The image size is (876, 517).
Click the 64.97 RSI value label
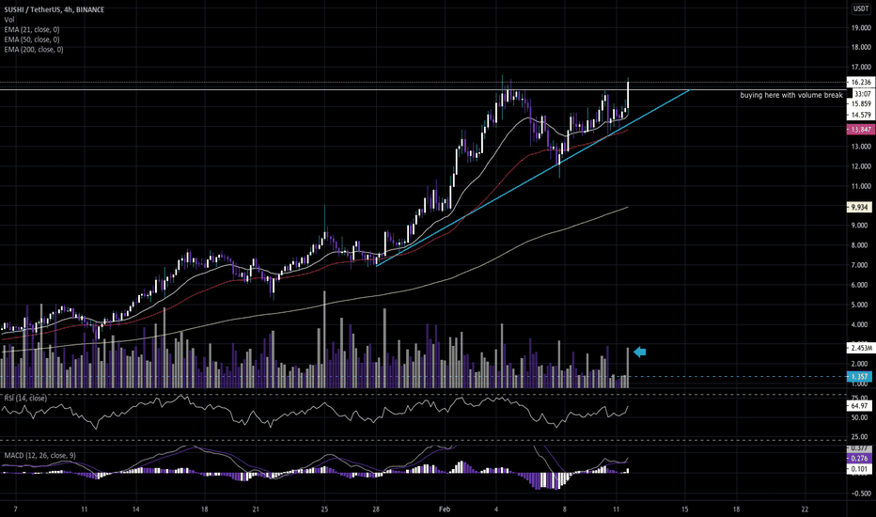tap(859, 406)
